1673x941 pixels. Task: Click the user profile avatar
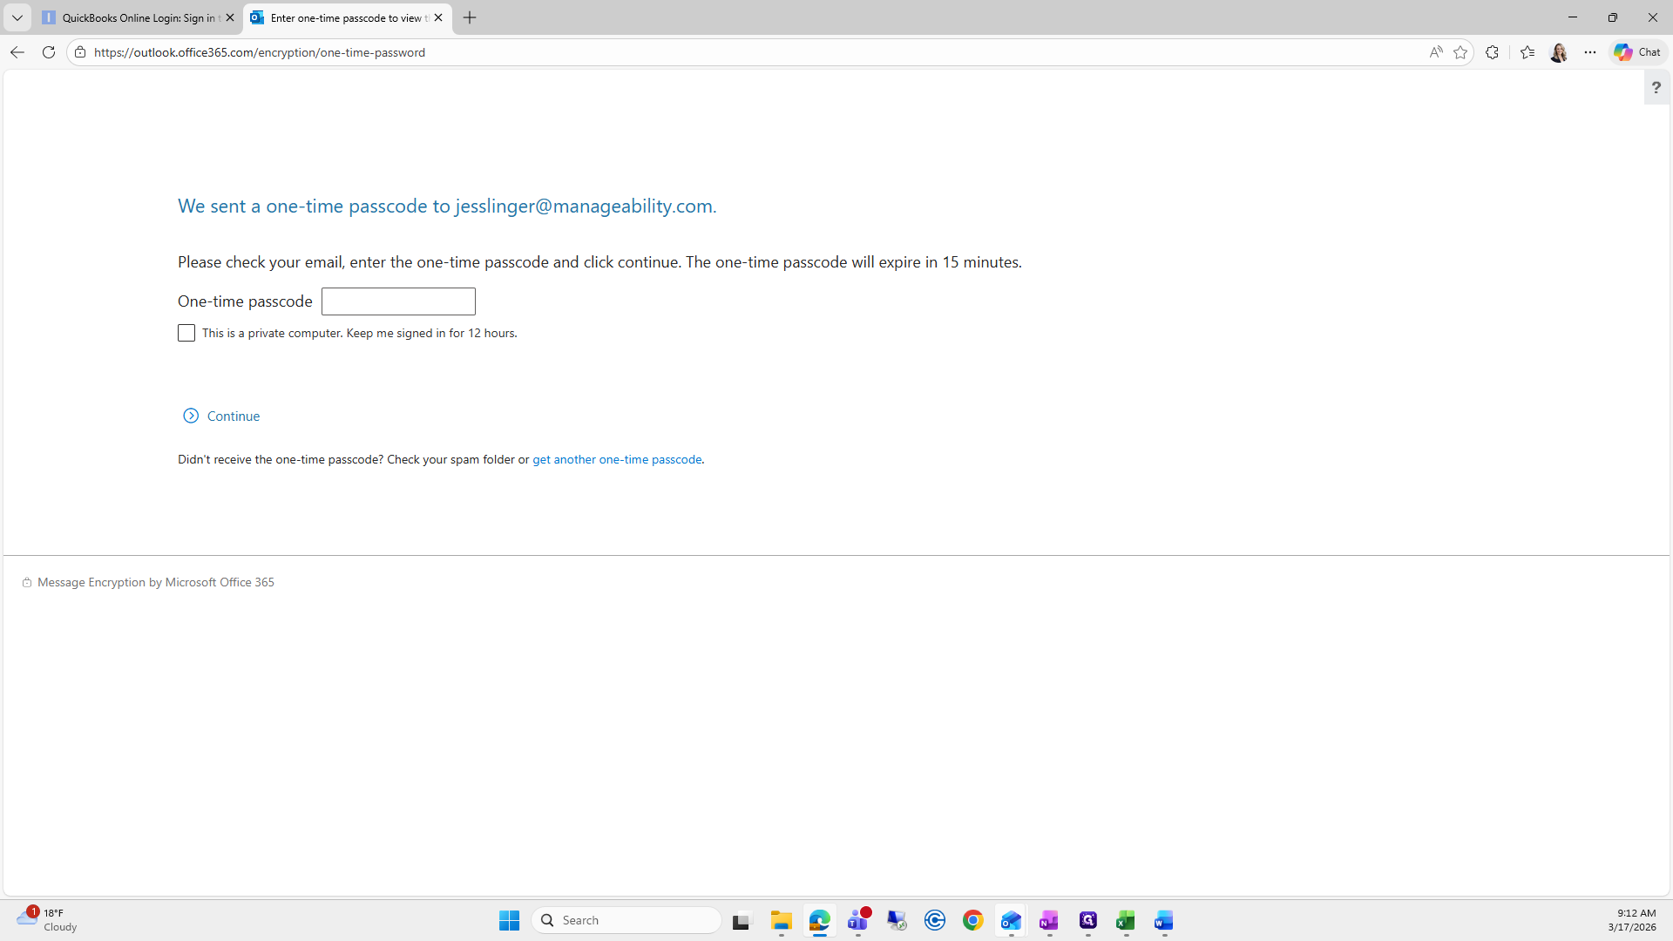click(x=1559, y=52)
